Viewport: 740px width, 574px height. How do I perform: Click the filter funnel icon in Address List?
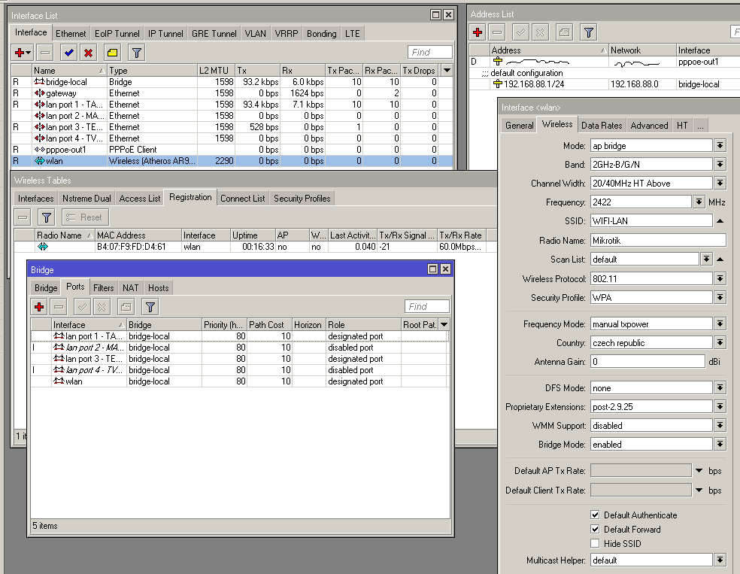pos(589,32)
